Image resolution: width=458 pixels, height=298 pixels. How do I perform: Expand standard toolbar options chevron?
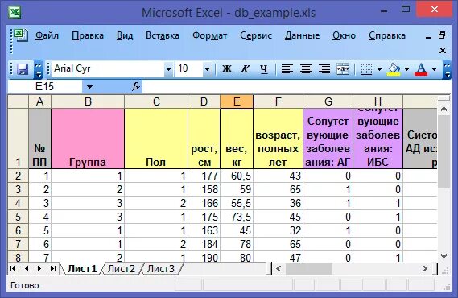tap(39, 69)
